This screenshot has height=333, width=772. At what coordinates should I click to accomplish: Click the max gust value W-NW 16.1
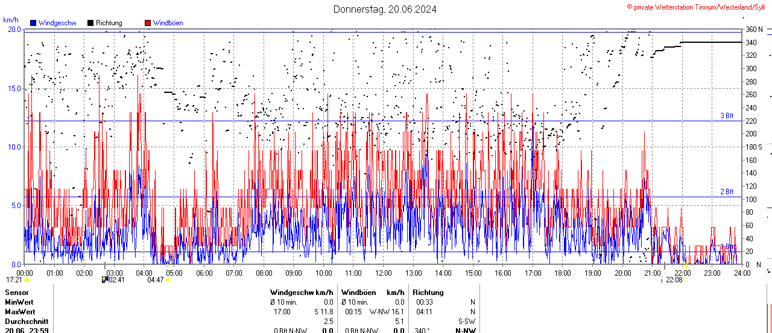(x=387, y=312)
